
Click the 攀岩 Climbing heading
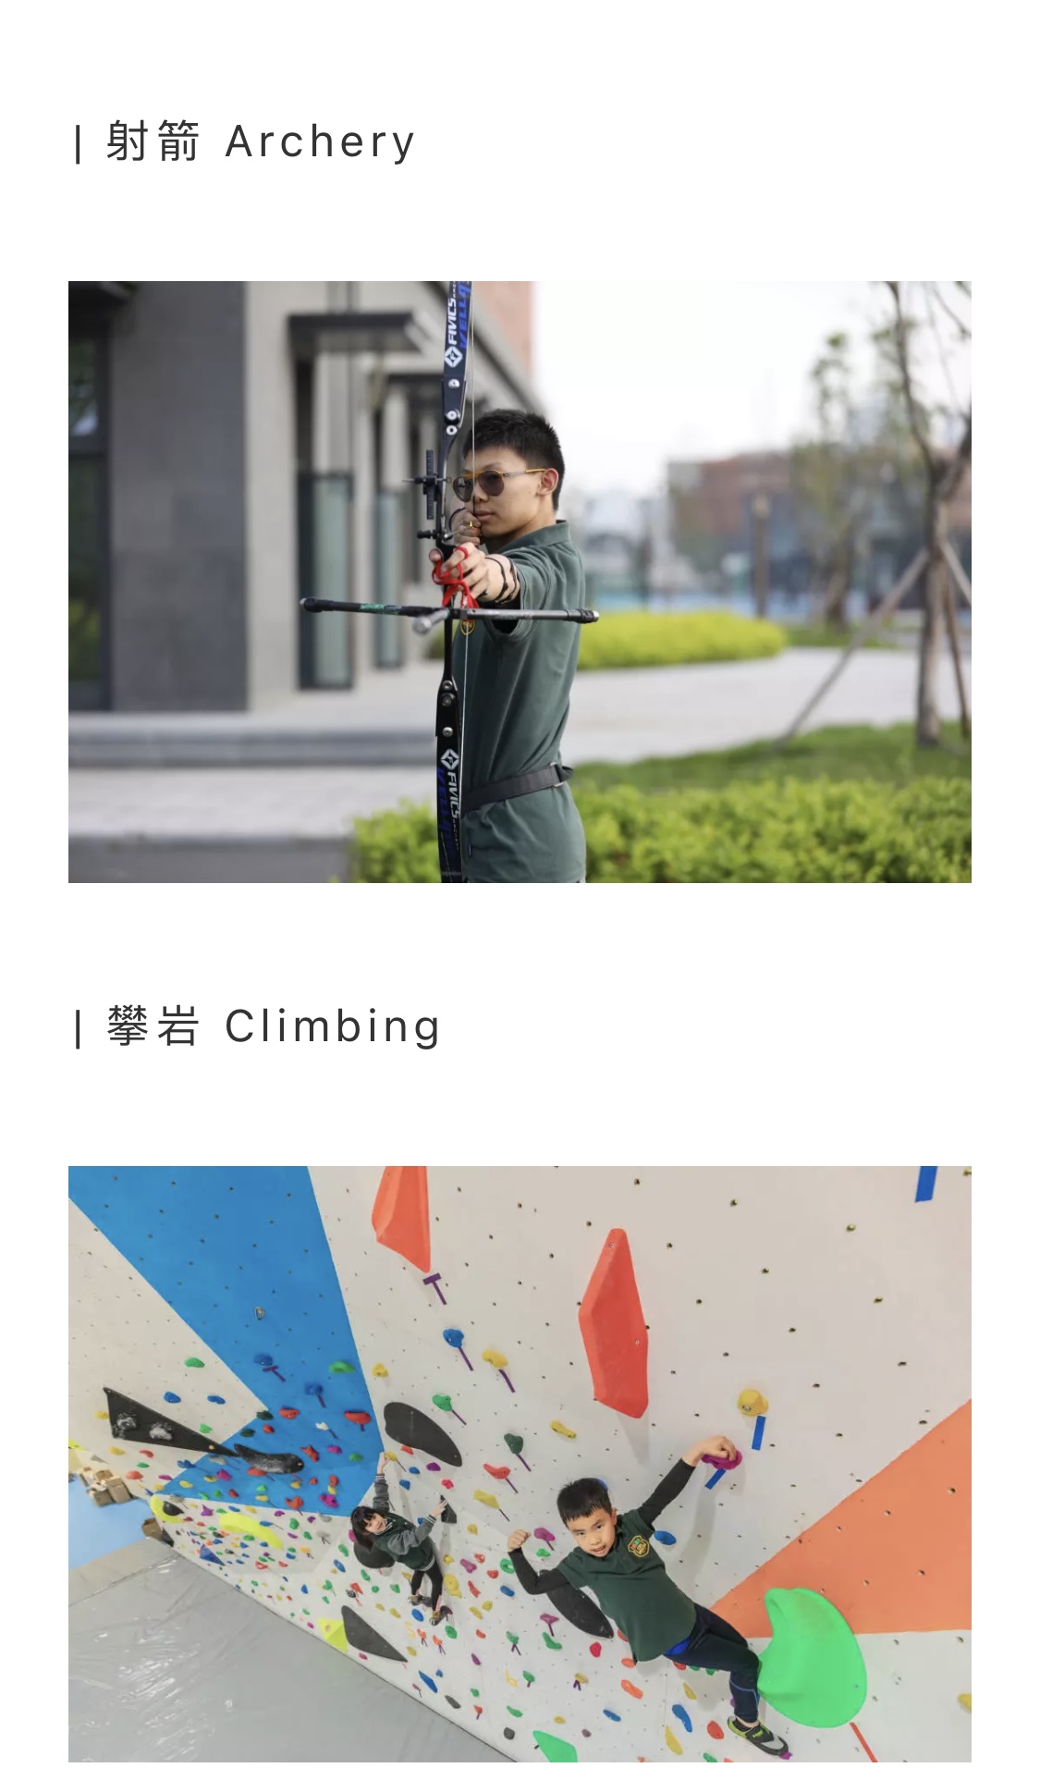coord(258,1026)
